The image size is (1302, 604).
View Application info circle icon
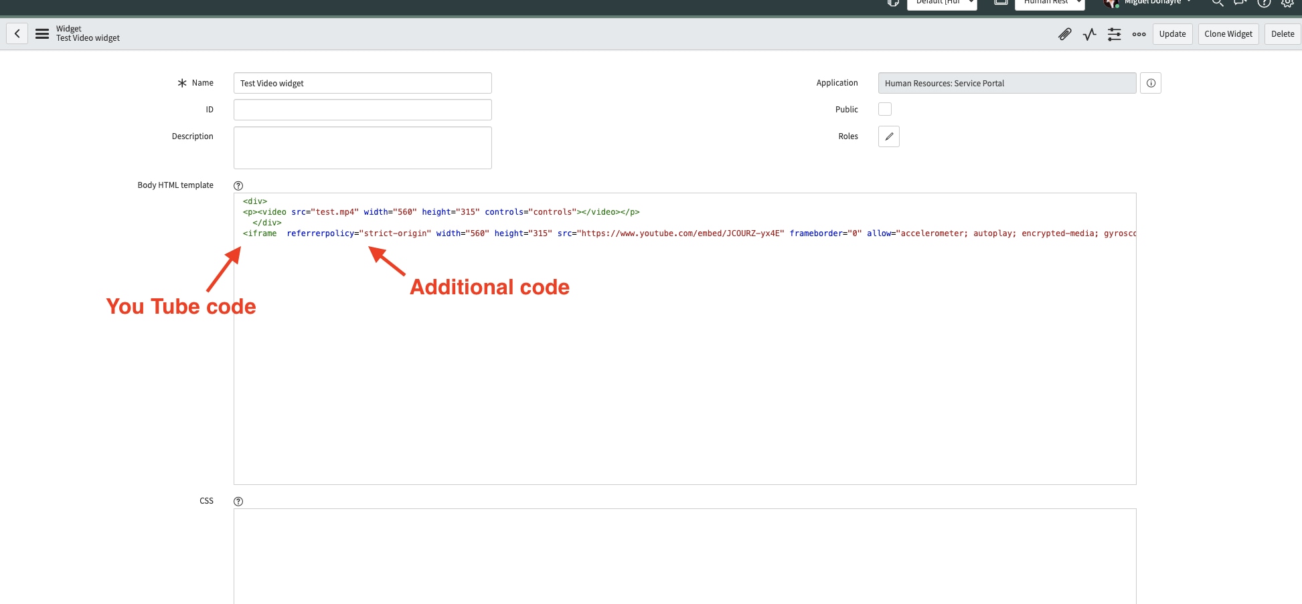pos(1151,83)
